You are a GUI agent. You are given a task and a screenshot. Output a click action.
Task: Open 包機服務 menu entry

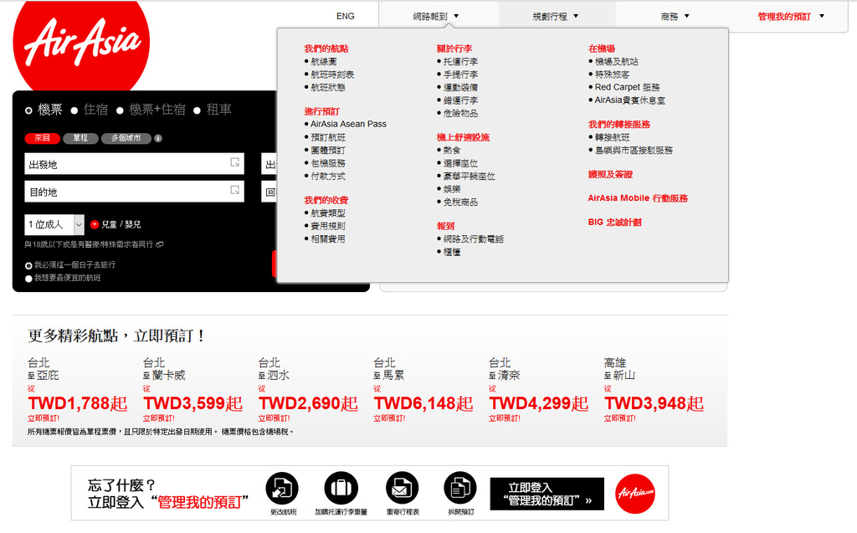point(328,163)
